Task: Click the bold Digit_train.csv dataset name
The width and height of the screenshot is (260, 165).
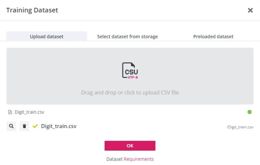Action: (59, 126)
